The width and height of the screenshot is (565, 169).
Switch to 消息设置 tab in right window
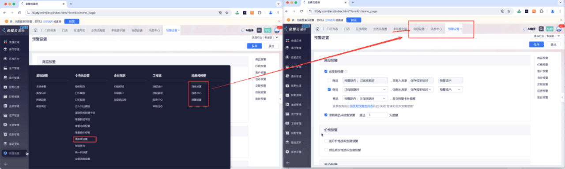click(419, 29)
